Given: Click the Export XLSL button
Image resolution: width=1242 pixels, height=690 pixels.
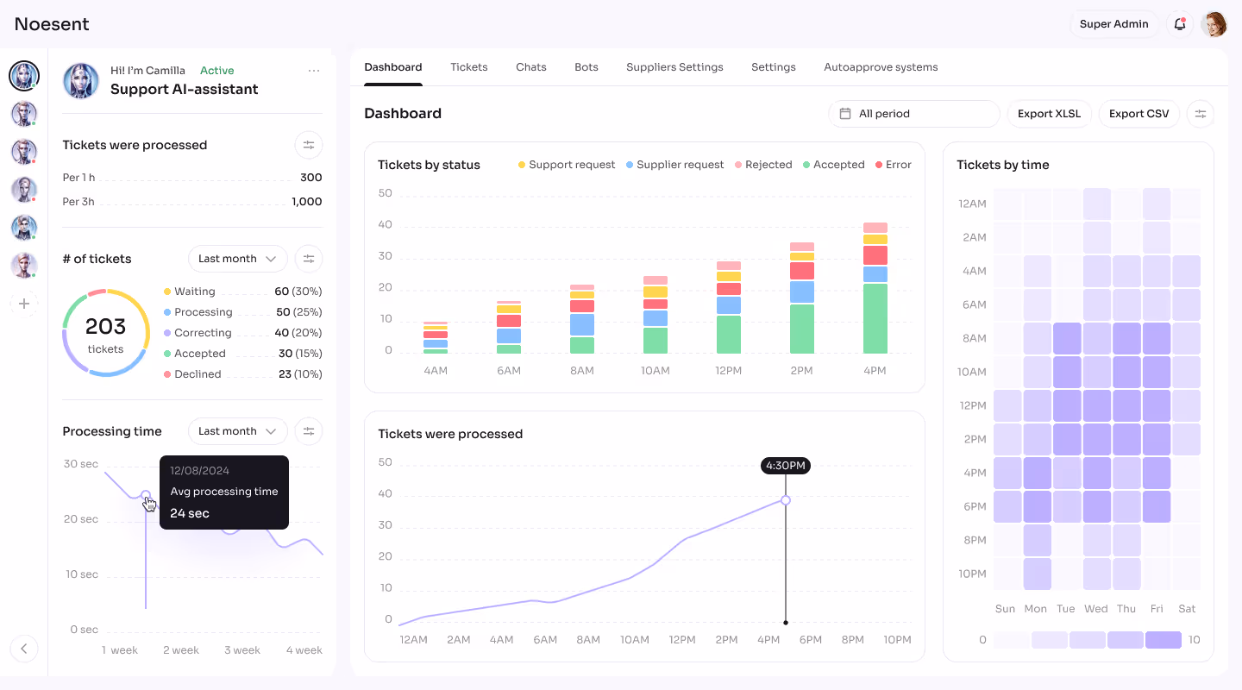Looking at the screenshot, I should pyautogui.click(x=1049, y=113).
